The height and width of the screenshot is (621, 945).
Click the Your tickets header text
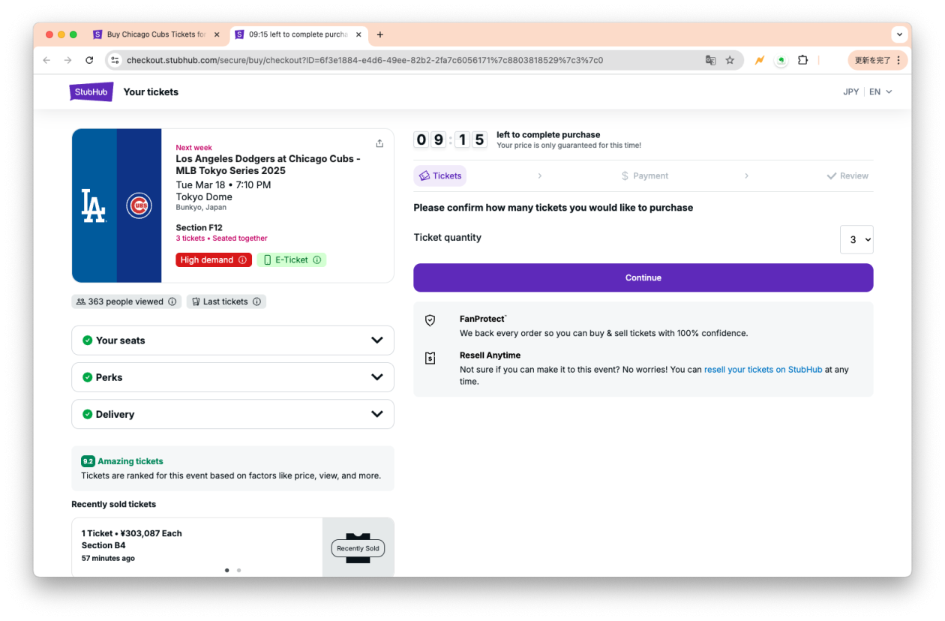pyautogui.click(x=151, y=91)
